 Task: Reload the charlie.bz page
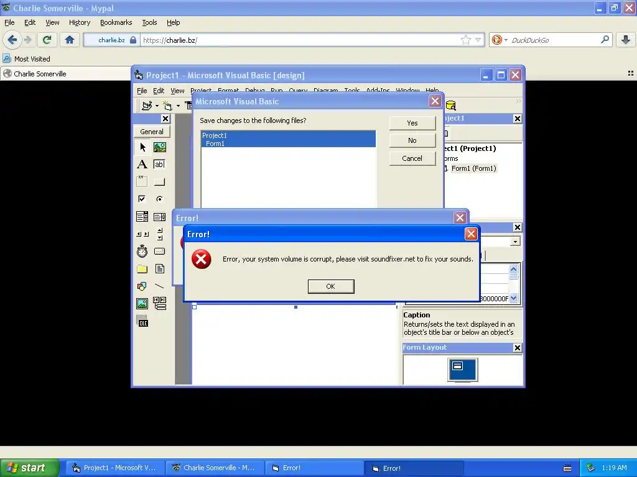[47, 40]
